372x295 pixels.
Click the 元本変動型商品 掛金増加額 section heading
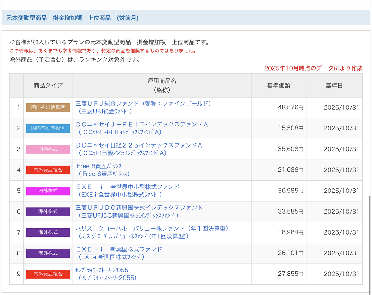[73, 18]
